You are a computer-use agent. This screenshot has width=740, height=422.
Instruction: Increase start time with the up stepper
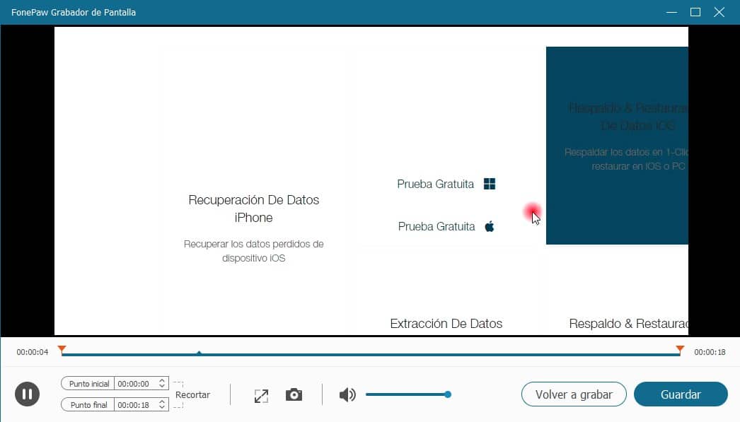coord(162,380)
